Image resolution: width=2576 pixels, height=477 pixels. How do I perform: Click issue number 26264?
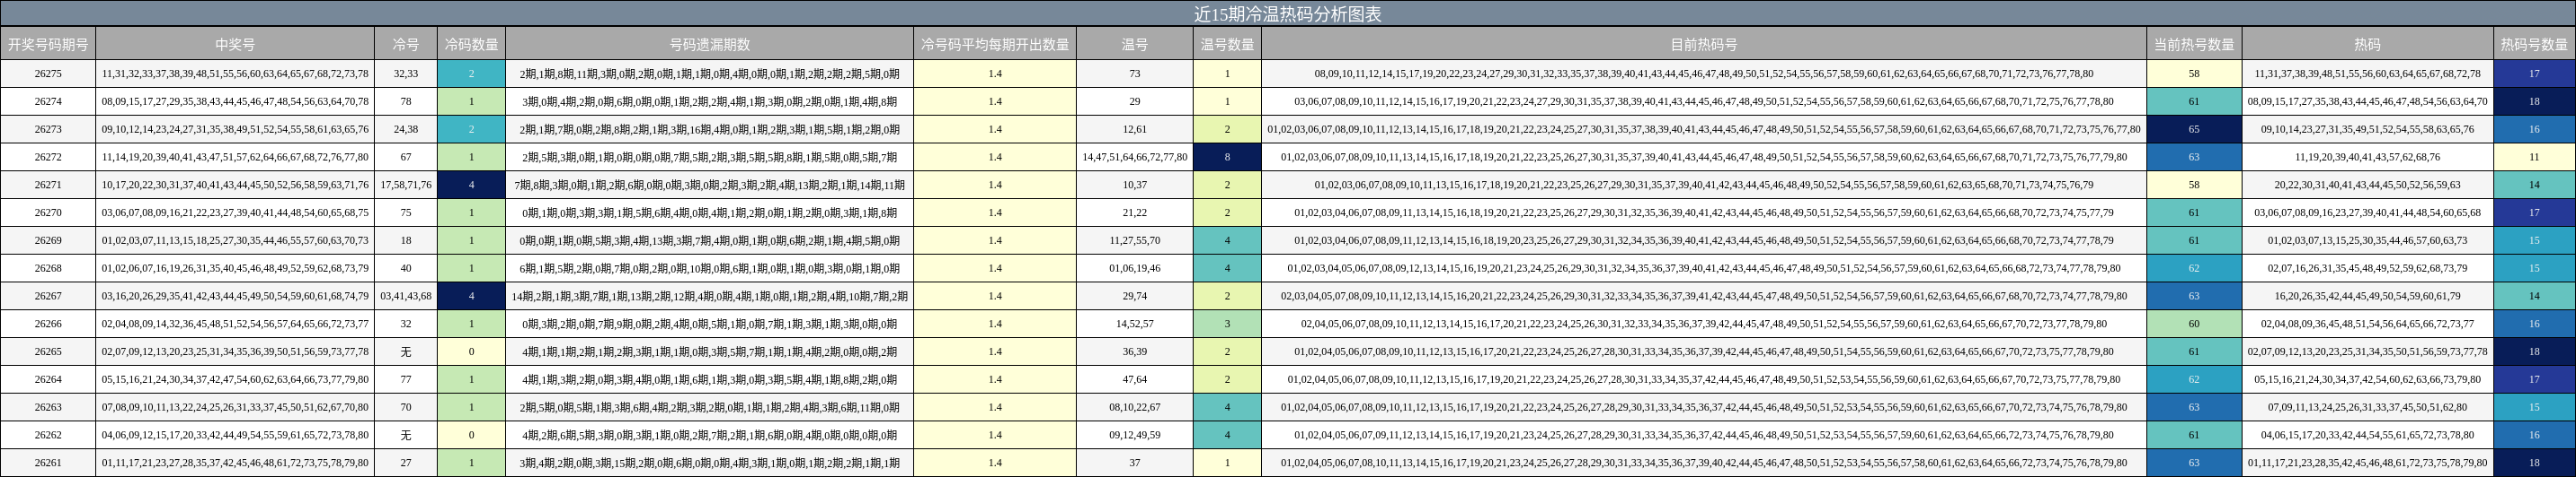(x=48, y=379)
